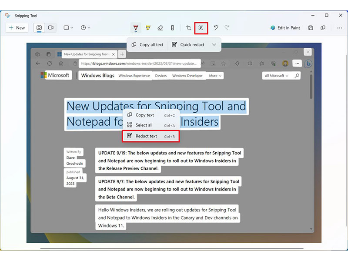Click the split screen icon in browser toolbar

250,64
